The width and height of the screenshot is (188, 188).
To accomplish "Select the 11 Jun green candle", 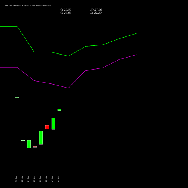I will (29, 144).
